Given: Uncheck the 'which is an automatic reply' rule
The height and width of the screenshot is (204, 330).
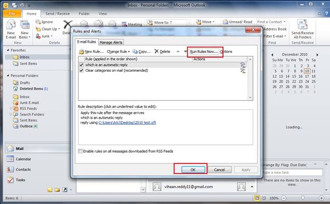Looking at the screenshot, I should click(81, 65).
